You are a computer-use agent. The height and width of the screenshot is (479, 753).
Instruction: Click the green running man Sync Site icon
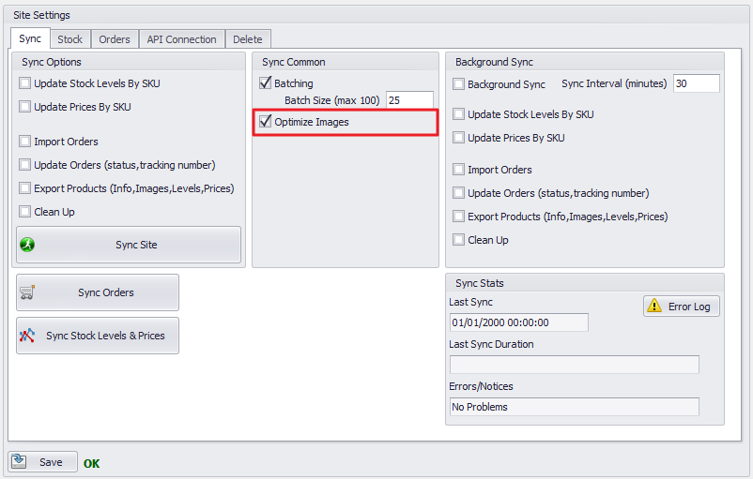pos(27,245)
